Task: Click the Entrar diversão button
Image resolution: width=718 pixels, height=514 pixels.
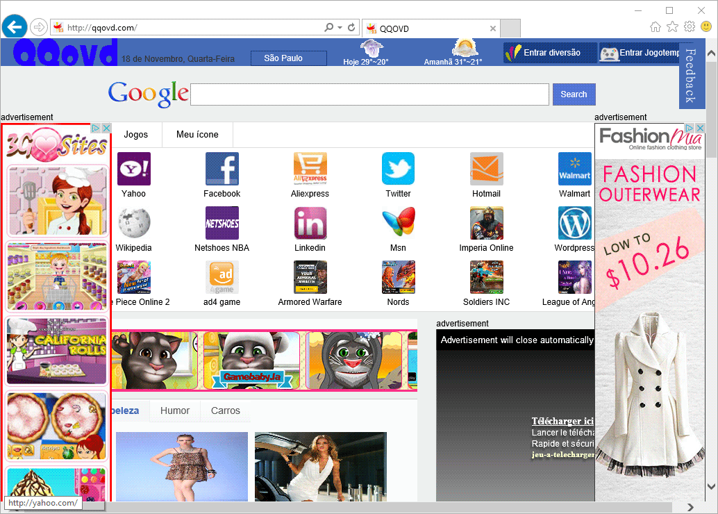Action: [x=550, y=53]
